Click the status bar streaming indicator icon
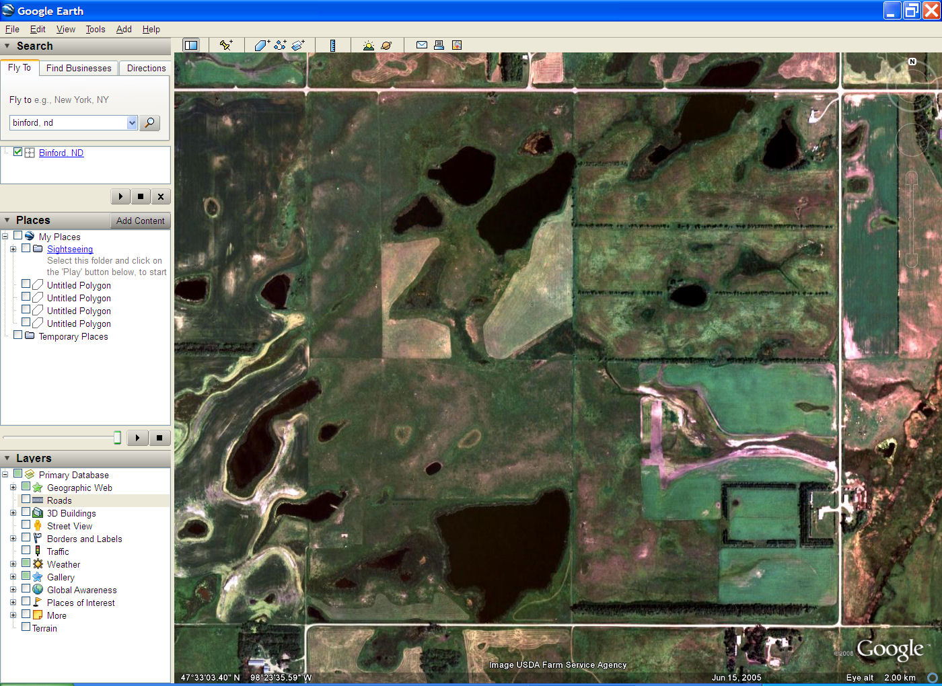Viewport: 942px width, 686px height. tap(933, 677)
